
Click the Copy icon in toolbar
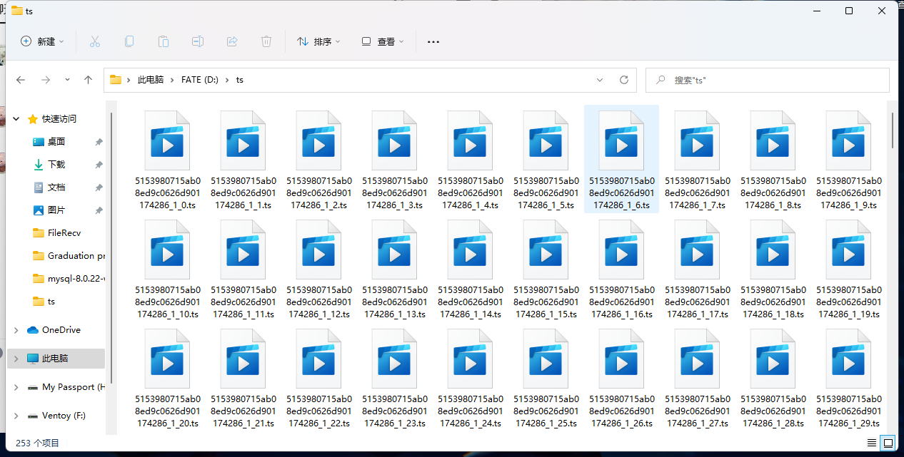click(x=129, y=41)
